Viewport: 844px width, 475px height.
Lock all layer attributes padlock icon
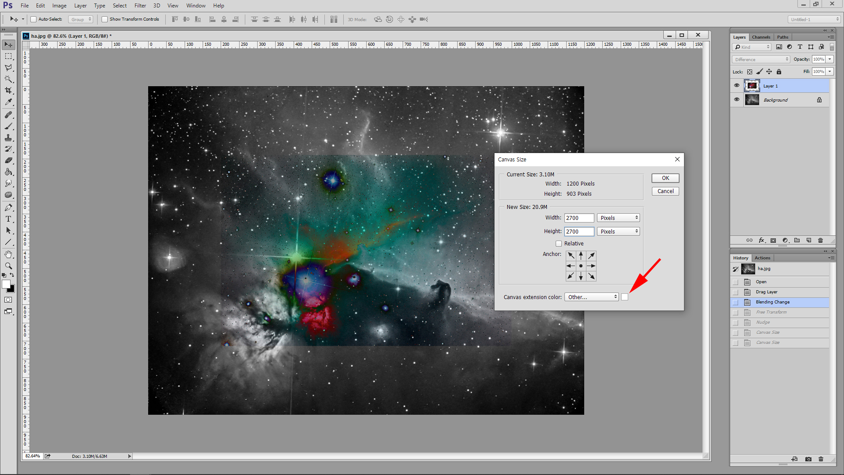coord(779,72)
